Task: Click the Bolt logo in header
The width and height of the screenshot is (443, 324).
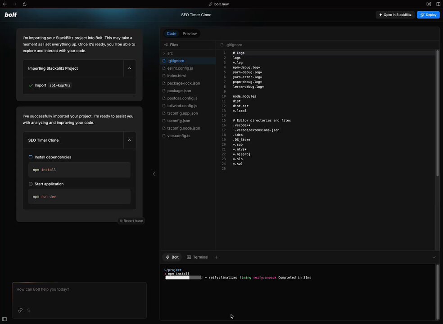Action: [10, 15]
